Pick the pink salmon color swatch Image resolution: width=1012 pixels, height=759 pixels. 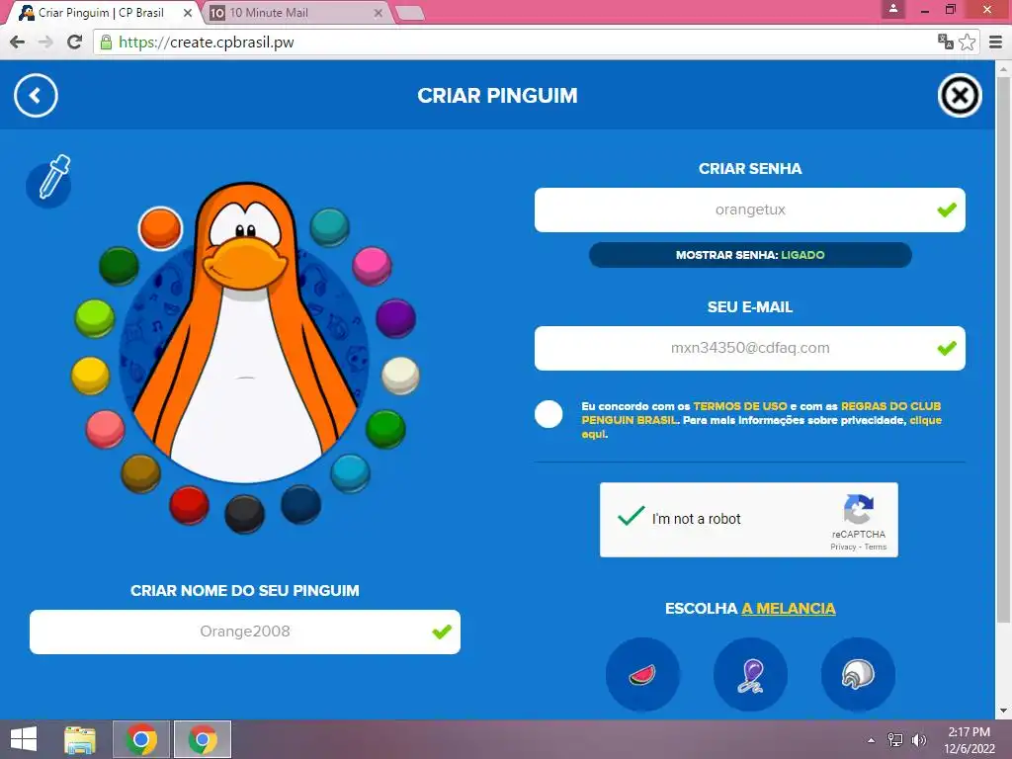coord(105,429)
